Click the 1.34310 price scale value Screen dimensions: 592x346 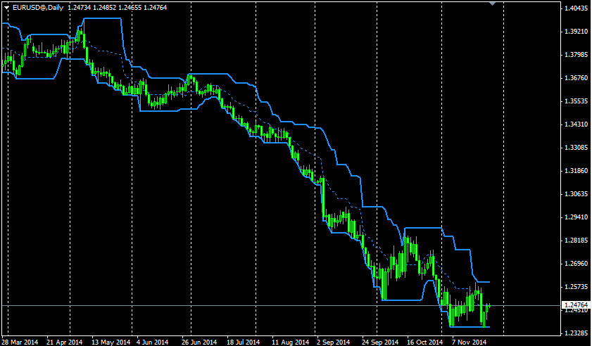(576, 124)
